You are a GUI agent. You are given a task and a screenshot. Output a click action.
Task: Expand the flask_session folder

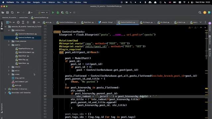click(x=9, y=41)
